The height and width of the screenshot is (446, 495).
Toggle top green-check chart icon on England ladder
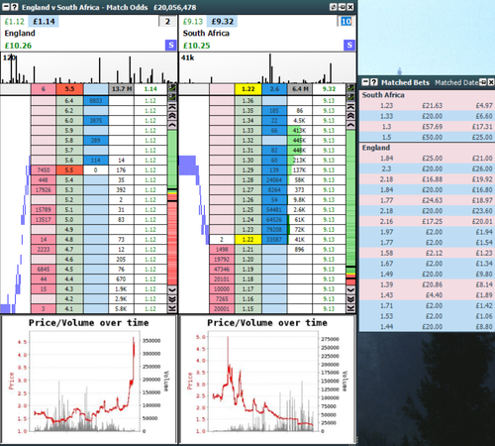click(x=172, y=88)
